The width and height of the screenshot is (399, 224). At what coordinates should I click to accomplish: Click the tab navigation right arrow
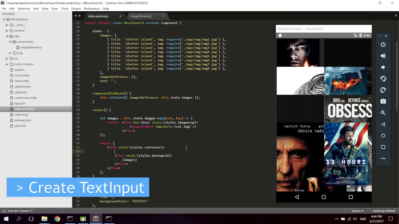[79, 16]
